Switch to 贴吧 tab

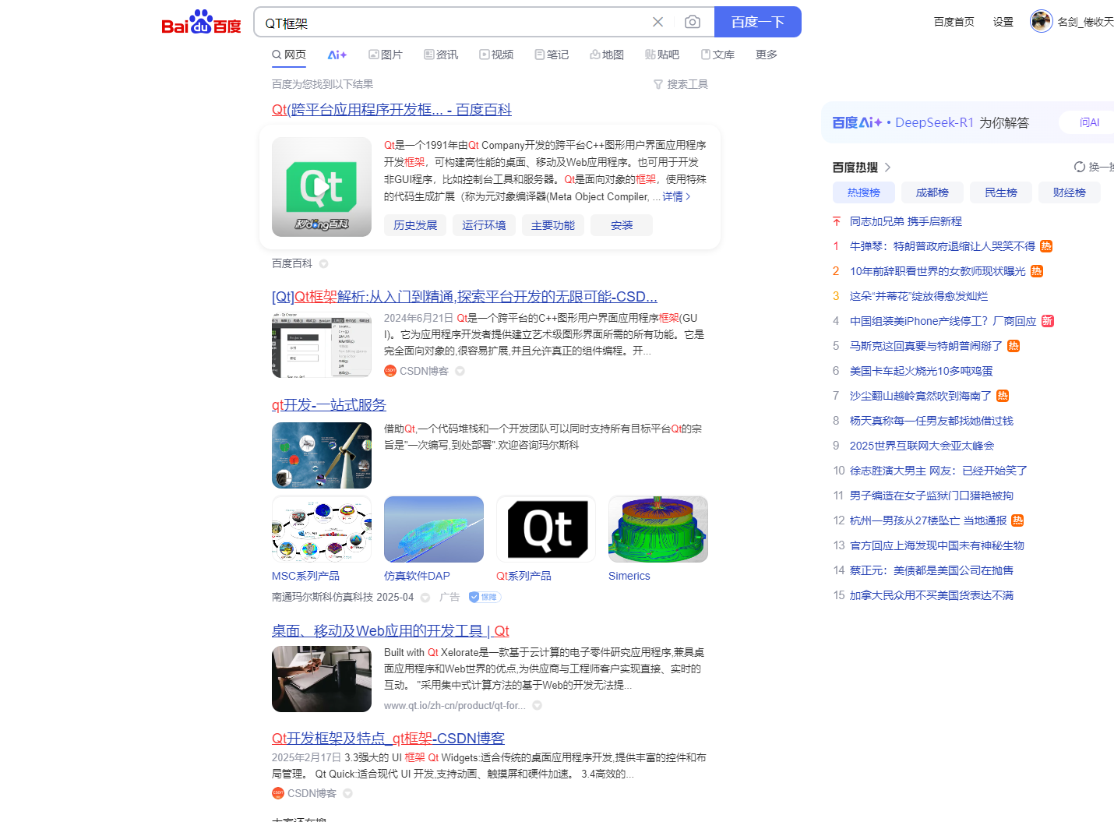662,55
